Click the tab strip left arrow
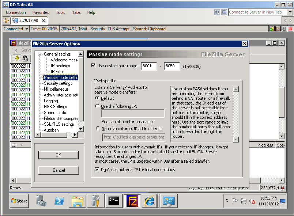 285,20
